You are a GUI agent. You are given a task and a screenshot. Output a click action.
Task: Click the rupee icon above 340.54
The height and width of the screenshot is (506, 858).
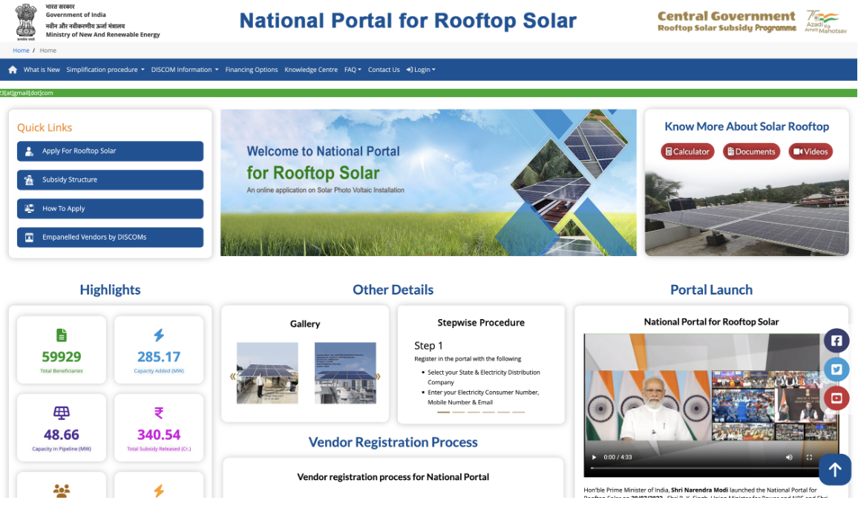159,413
